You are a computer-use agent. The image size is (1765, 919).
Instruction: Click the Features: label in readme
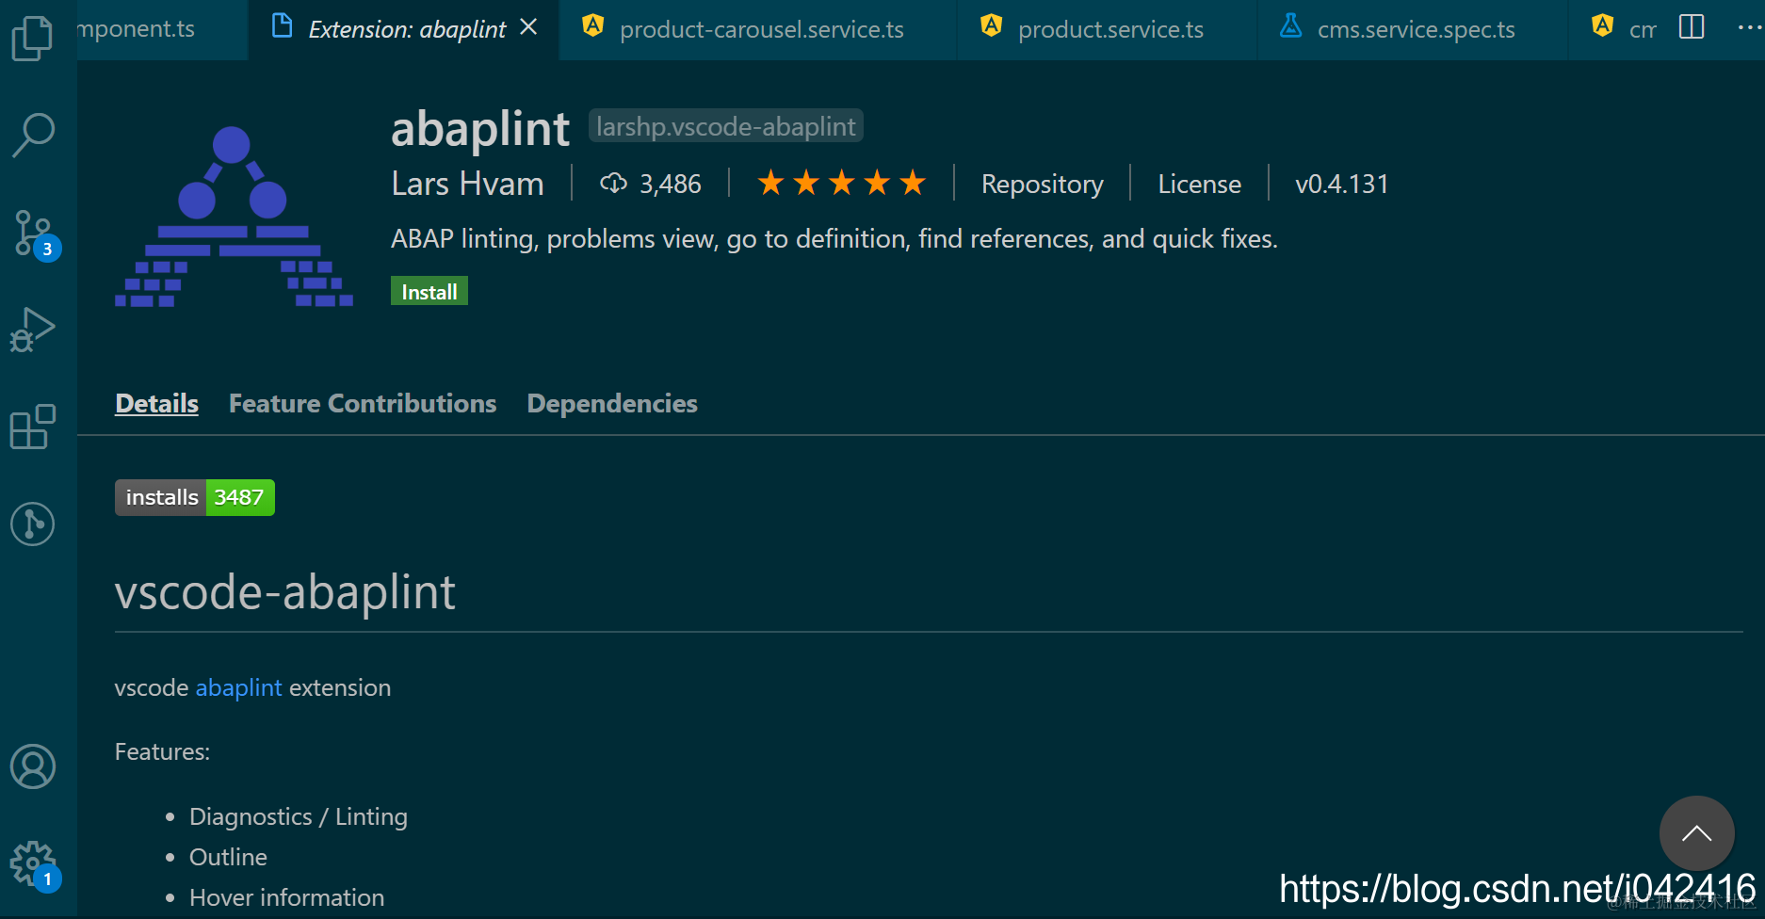(x=162, y=751)
